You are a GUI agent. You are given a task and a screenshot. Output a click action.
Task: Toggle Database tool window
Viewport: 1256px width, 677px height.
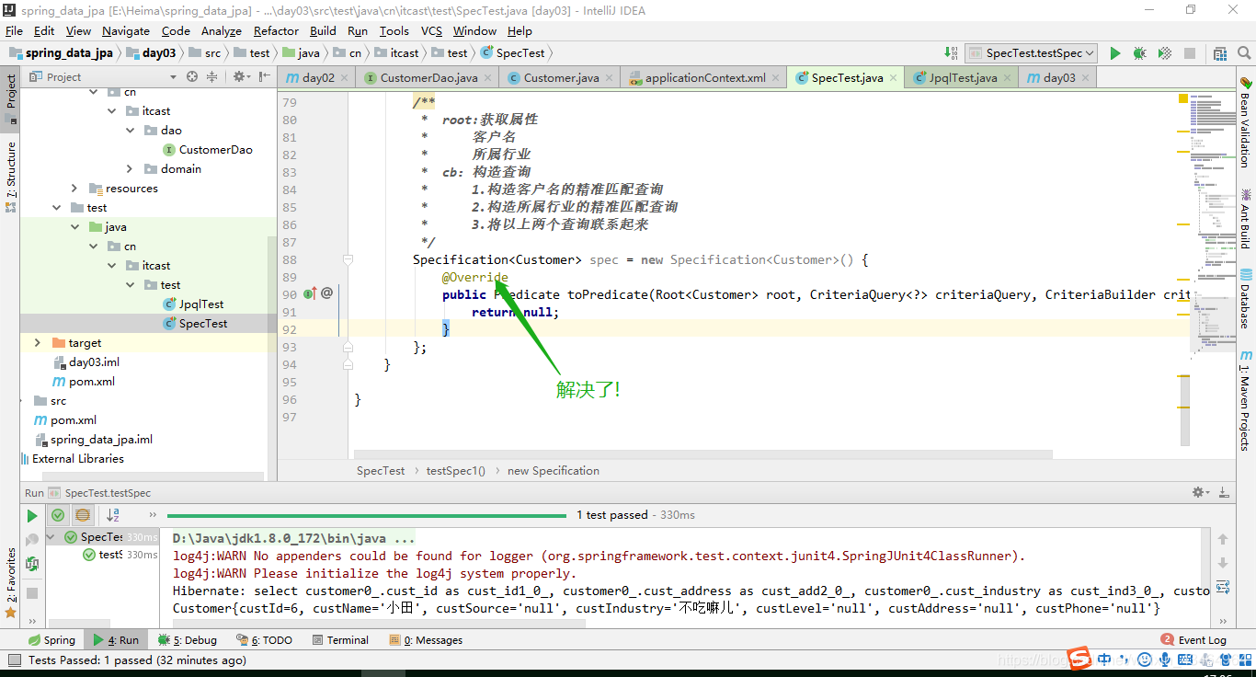click(x=1246, y=299)
